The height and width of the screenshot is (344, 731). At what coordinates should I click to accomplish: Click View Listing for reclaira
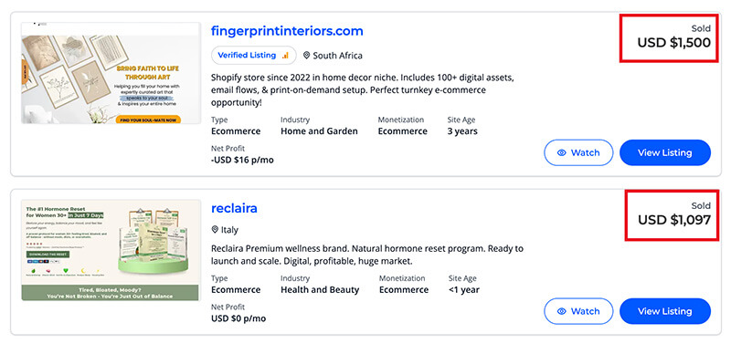click(x=665, y=311)
